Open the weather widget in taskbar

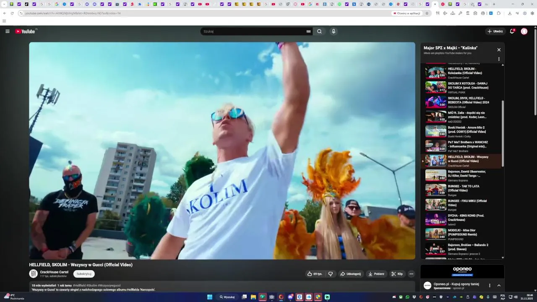(14, 297)
